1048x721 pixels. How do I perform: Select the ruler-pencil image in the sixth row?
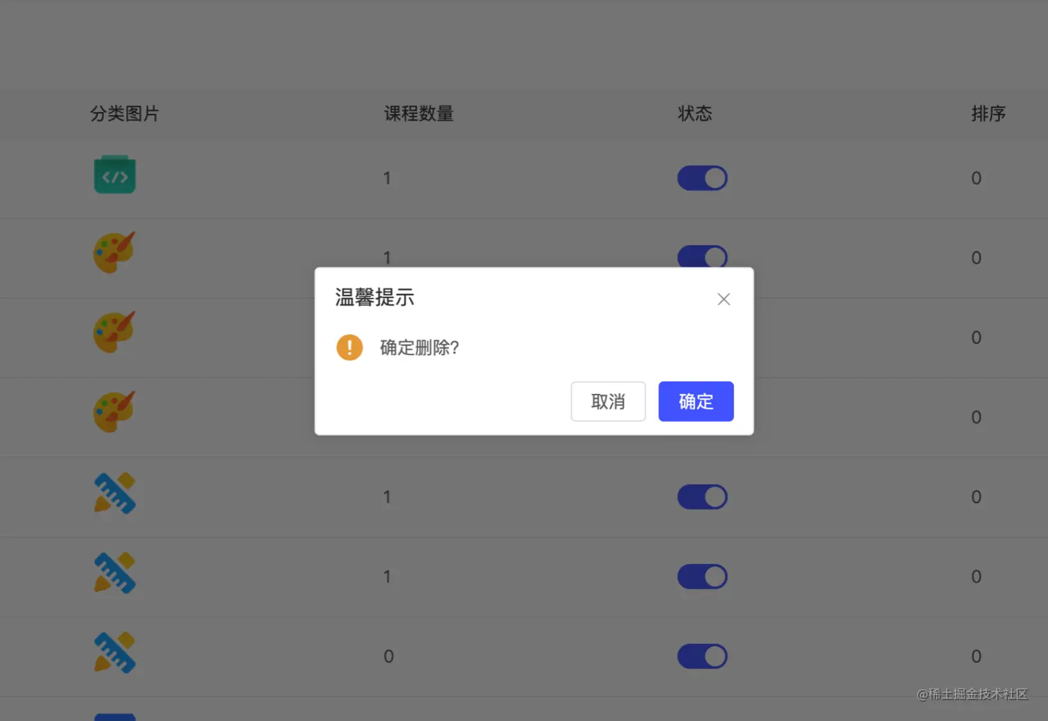(115, 573)
